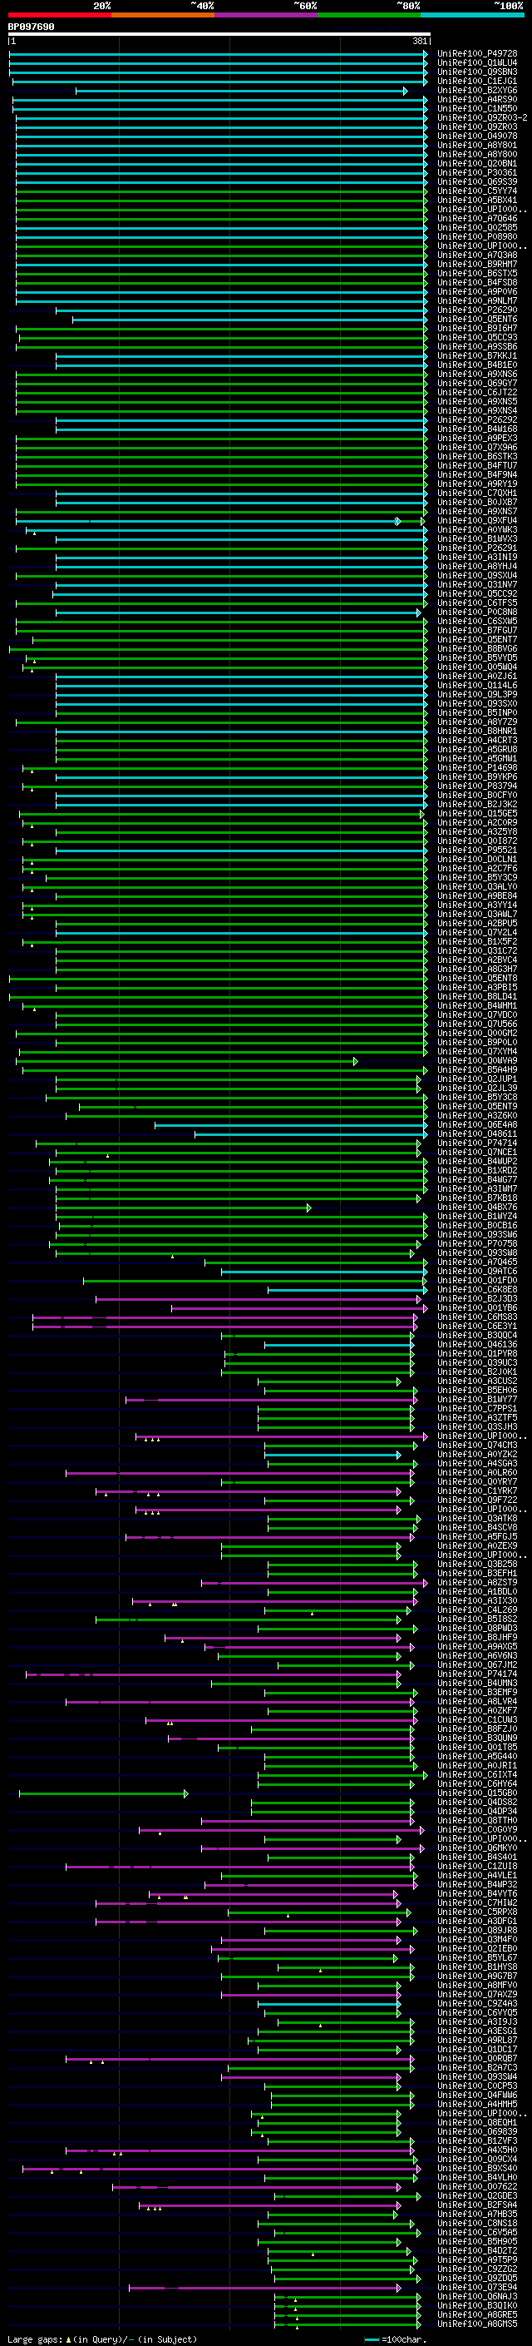Click the purple alignment bar for UniRef100_C6MS83
532x2346 pixels.
click(x=224, y=1317)
